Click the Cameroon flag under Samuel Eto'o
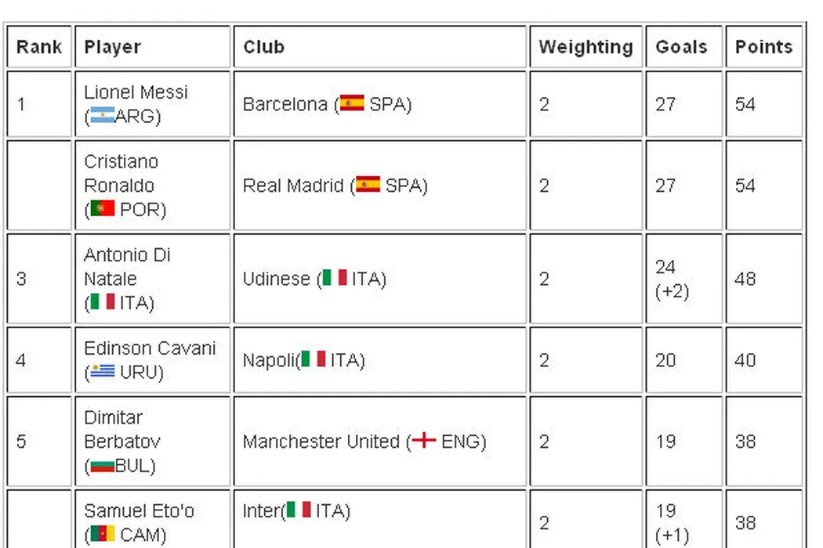 click(102, 535)
